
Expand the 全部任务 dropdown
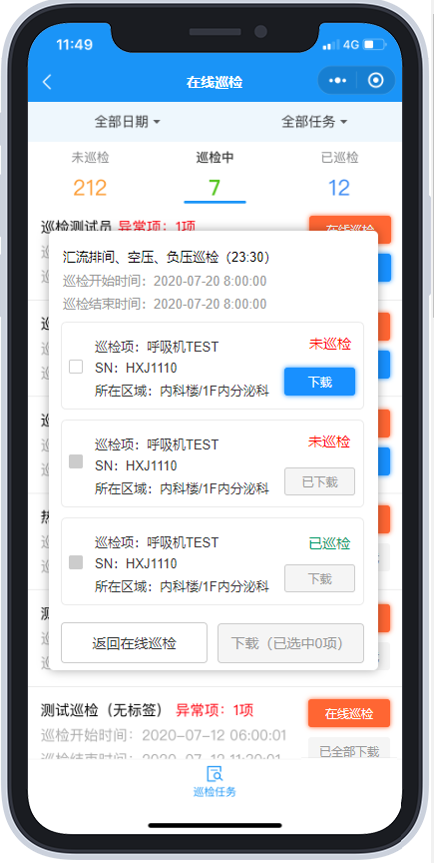coord(314,122)
